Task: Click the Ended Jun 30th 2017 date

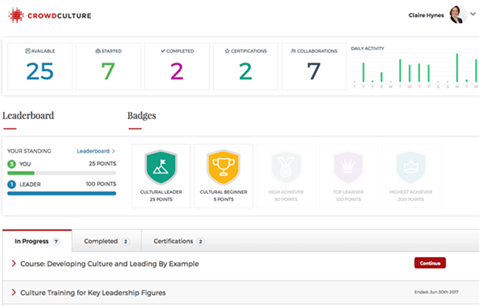Action: [436, 292]
